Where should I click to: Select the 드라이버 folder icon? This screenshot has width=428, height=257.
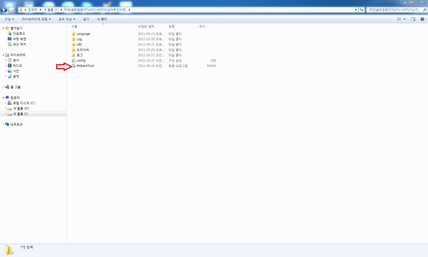[73, 50]
